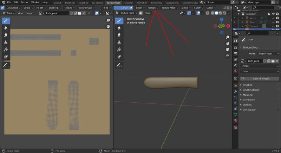Screen dimensions: 281x153
Task: Switch orthographic/perspective grid view icon
Action: [227, 56]
